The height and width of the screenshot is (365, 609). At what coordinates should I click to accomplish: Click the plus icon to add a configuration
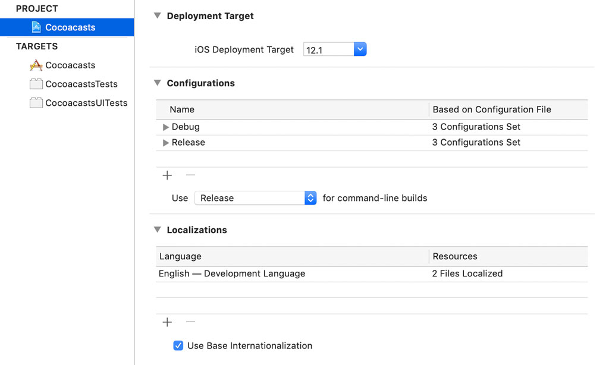click(x=167, y=175)
